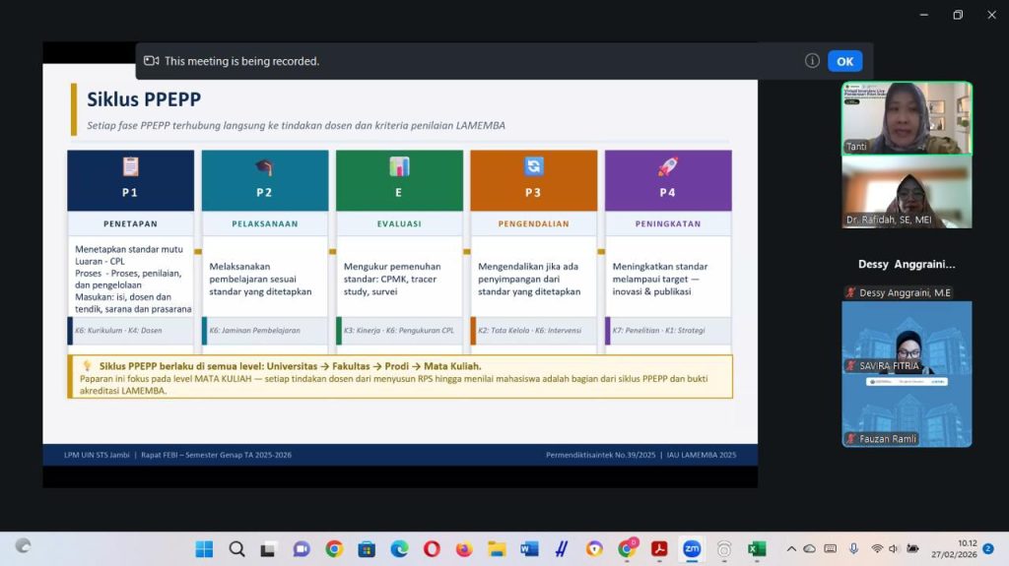This screenshot has width=1009, height=566.
Task: Switch to Microsoft Word in the taskbar
Action: coord(529,548)
